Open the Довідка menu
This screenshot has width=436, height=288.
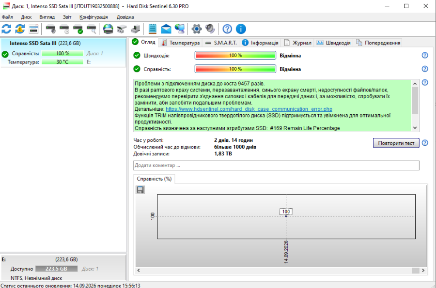click(125, 17)
